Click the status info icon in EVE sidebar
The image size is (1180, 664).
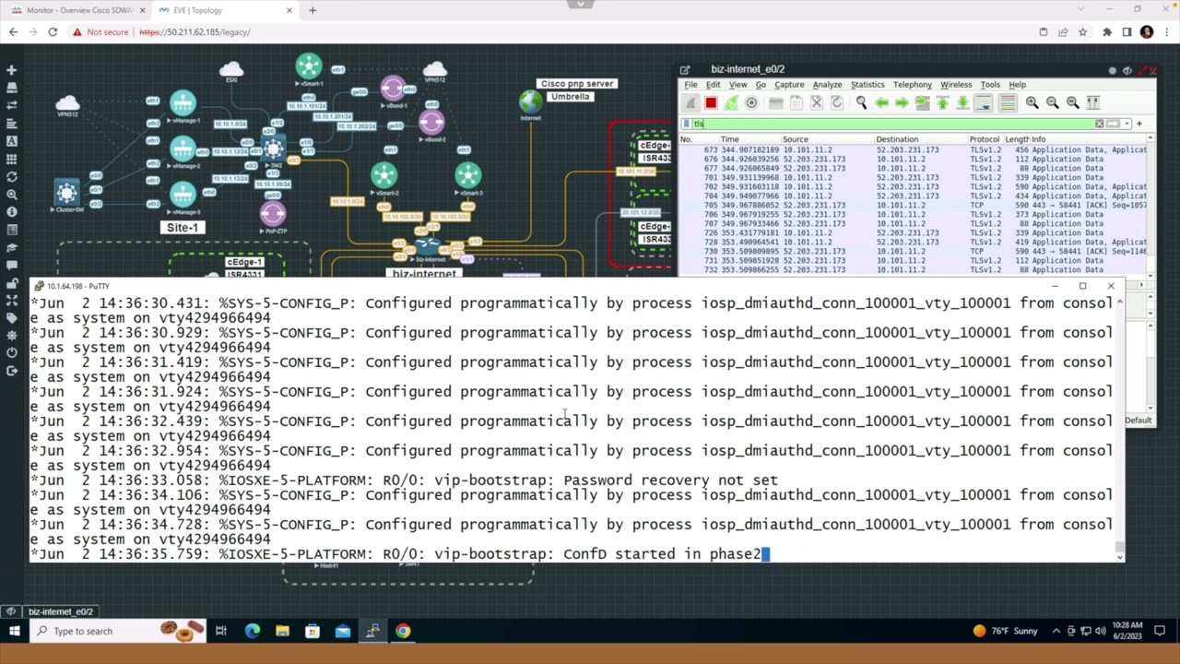[11, 211]
